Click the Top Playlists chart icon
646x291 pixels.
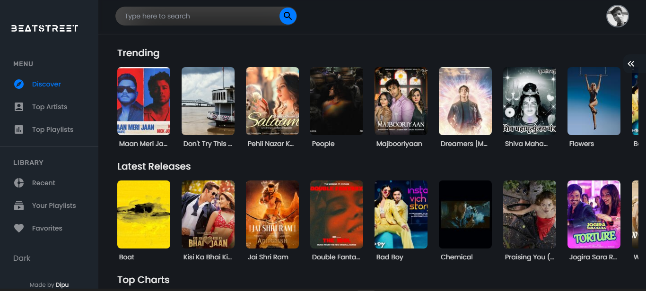coord(19,129)
